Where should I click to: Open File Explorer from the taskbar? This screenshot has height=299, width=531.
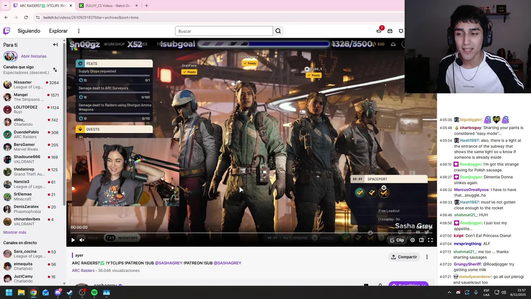click(21, 292)
